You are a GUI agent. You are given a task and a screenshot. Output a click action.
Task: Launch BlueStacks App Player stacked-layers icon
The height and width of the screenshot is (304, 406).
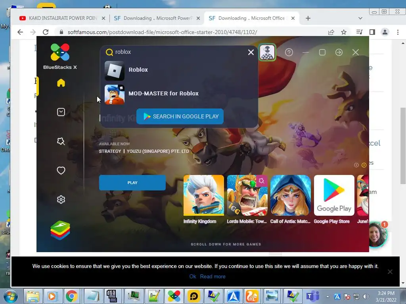coord(60,230)
